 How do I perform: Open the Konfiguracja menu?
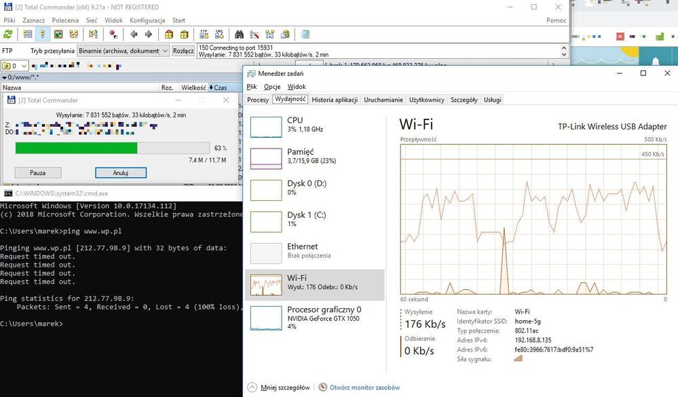pyautogui.click(x=147, y=20)
